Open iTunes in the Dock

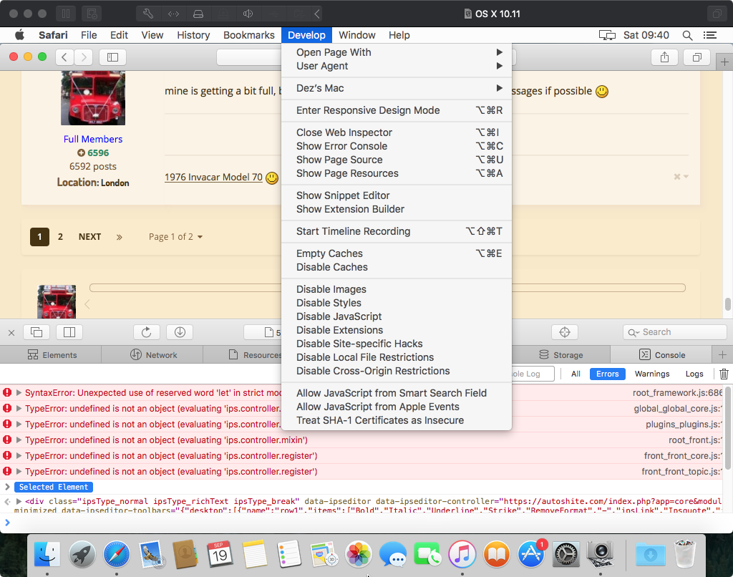click(462, 554)
